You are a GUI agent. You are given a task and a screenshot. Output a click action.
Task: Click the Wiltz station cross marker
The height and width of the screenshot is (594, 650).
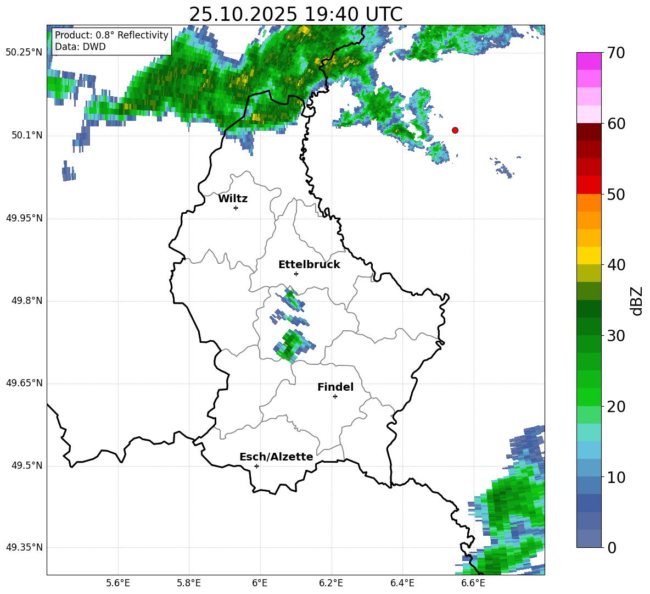coord(236,208)
